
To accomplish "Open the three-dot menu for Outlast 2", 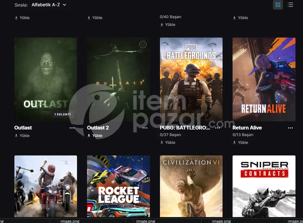I will 145,128.
